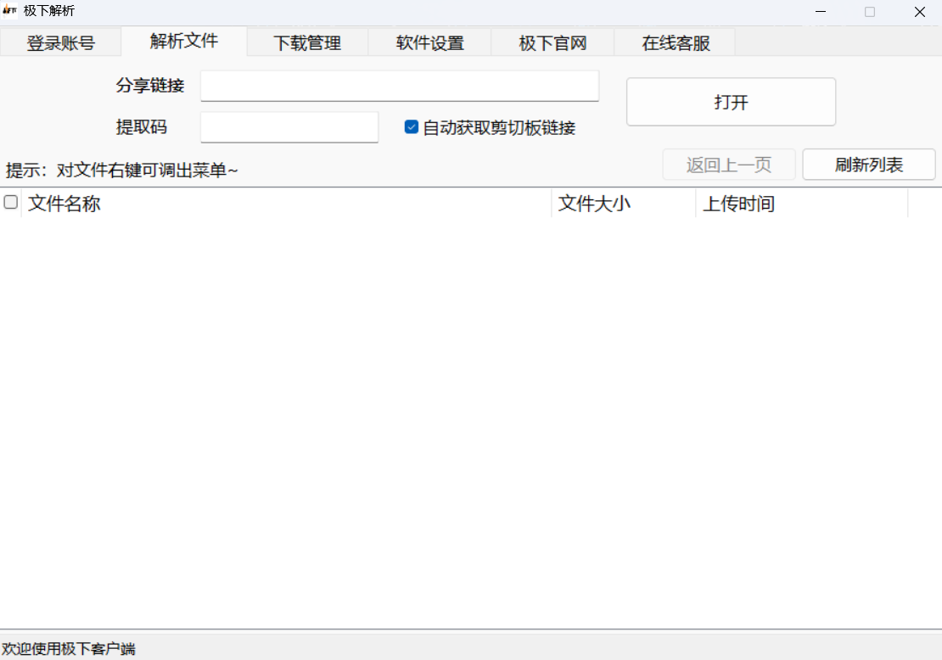The height and width of the screenshot is (660, 942).
Task: Open the 在线客服 tab
Action: pyautogui.click(x=675, y=42)
